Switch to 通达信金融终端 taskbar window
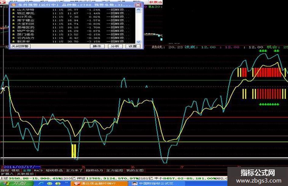This screenshot has height=186, width=288. [x=99, y=184]
